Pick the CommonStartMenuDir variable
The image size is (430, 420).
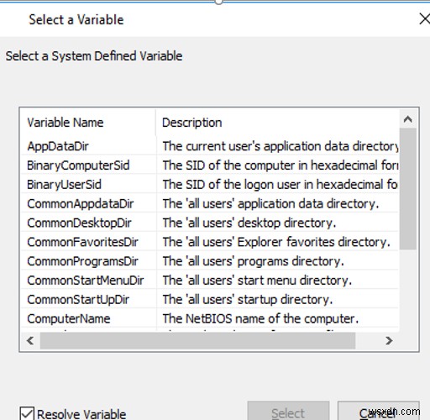pyautogui.click(x=210, y=281)
